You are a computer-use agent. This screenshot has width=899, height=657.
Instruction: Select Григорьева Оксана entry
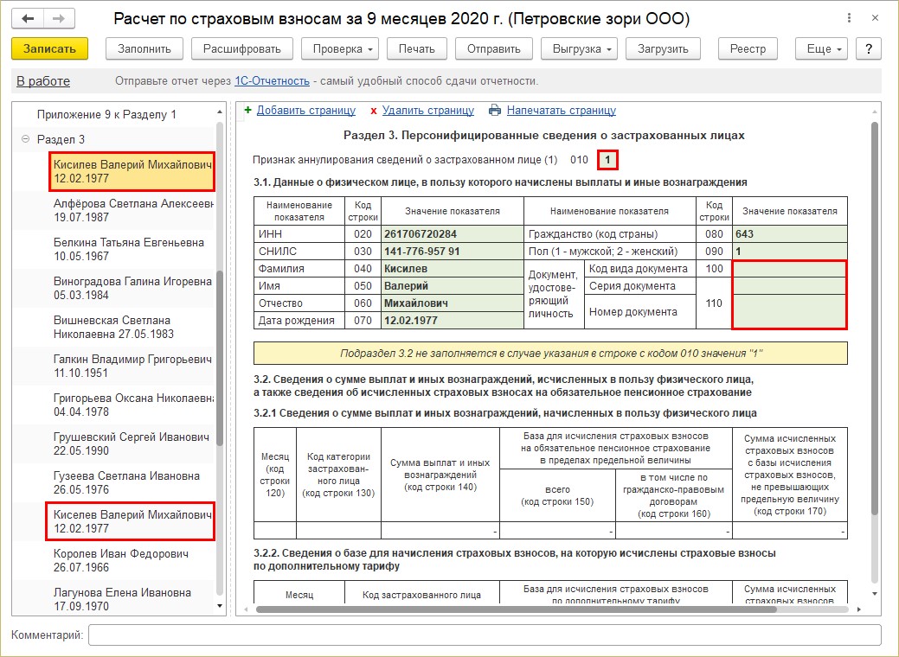coord(132,405)
